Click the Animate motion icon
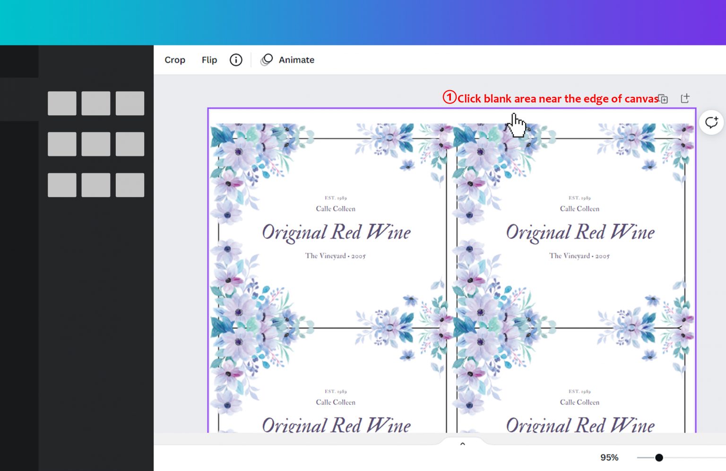 [267, 60]
